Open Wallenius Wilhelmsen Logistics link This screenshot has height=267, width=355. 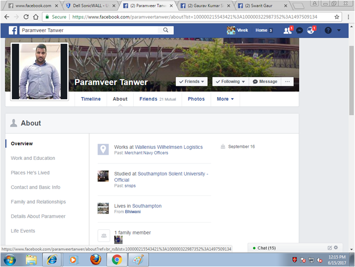point(169,147)
